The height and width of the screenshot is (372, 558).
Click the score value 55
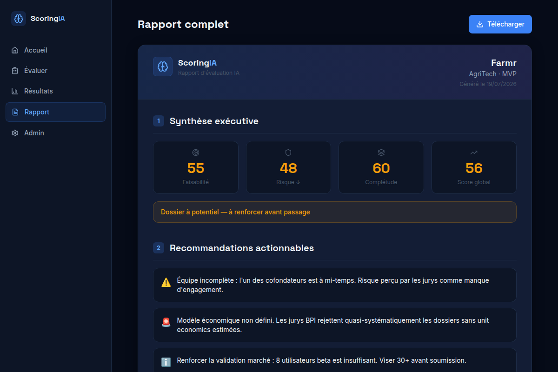196,168
